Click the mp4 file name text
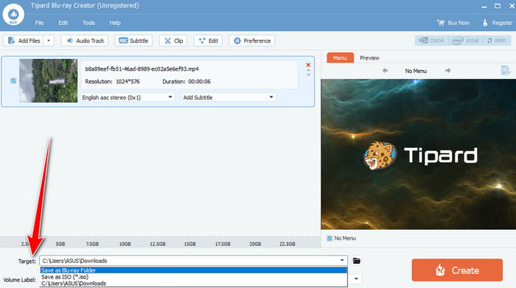 click(x=142, y=69)
